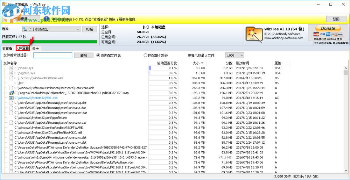
Task: Click the 文件名称 column header
Action: pyautogui.click(x=75, y=63)
